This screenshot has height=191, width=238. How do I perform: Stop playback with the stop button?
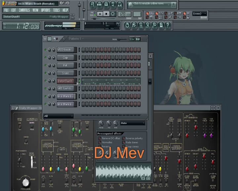coord(106,14)
